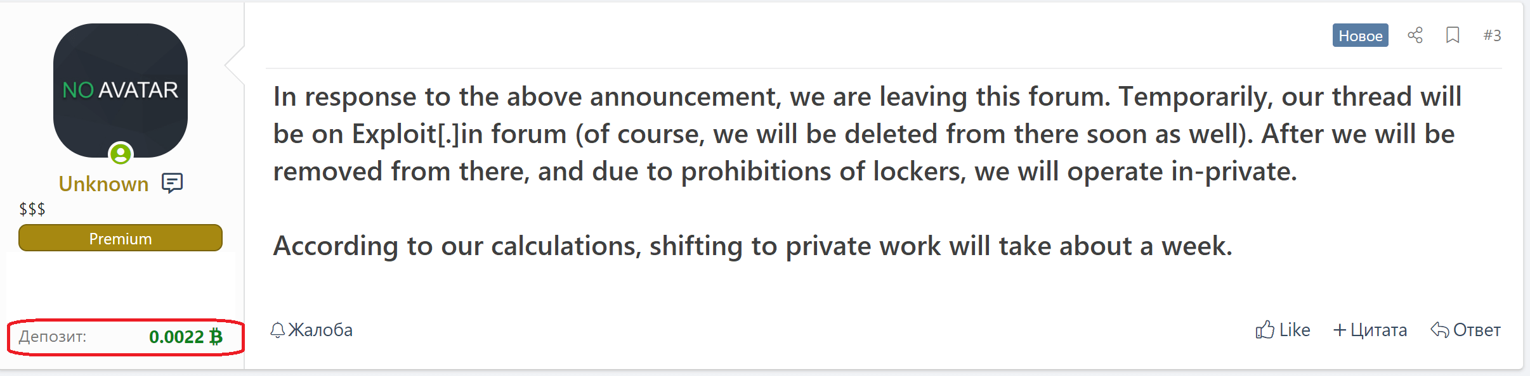The image size is (1530, 376).
Task: Click the curved reply arrow icon
Action: click(1440, 330)
